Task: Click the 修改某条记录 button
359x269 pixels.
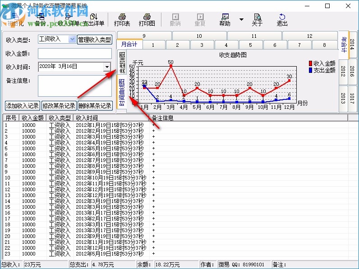Action: click(x=59, y=106)
